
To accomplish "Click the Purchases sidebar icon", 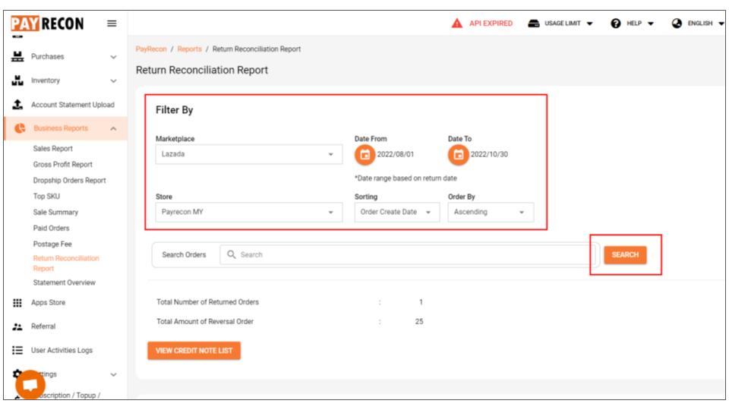I will [x=17, y=57].
